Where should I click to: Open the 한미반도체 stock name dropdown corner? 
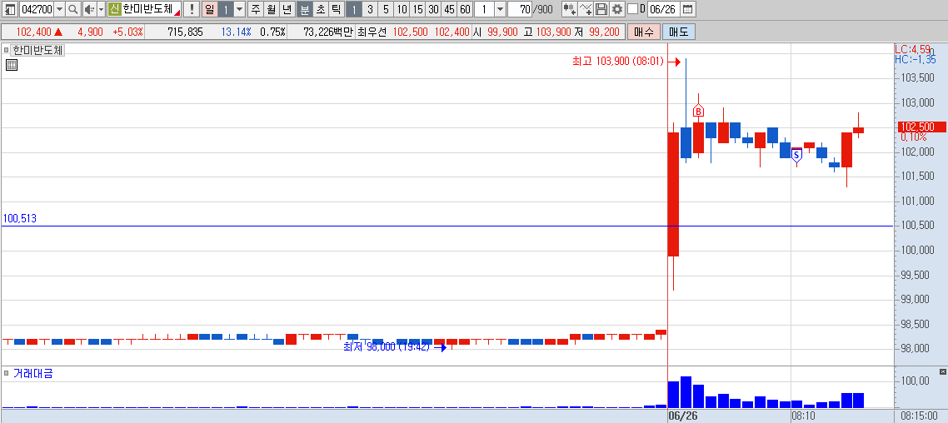tap(177, 12)
